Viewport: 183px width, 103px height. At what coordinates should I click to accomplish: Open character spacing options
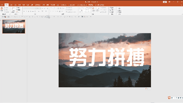[x=35, y=11]
